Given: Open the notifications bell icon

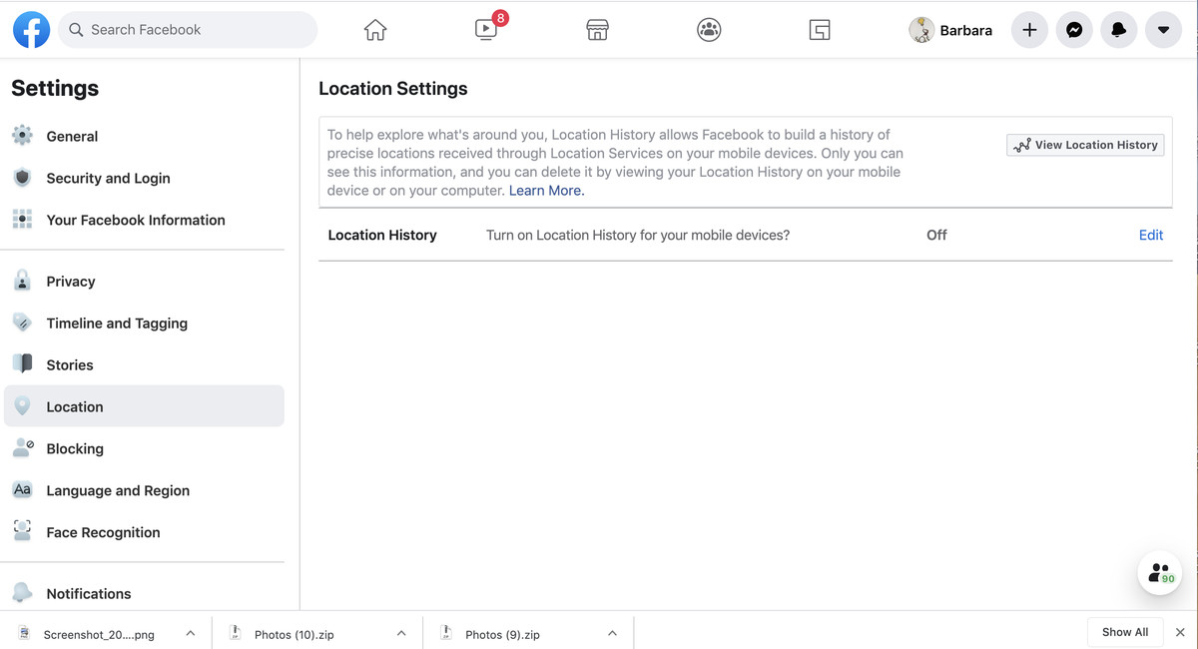Looking at the screenshot, I should tap(1118, 30).
